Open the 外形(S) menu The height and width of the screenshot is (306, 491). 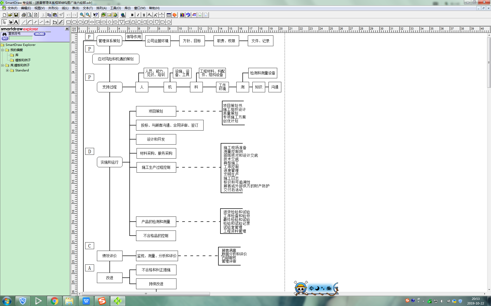pos(53,8)
